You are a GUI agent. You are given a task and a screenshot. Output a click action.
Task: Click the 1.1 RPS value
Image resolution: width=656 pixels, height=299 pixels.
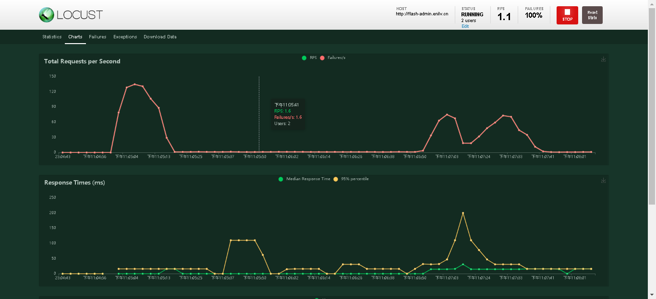coord(504,17)
